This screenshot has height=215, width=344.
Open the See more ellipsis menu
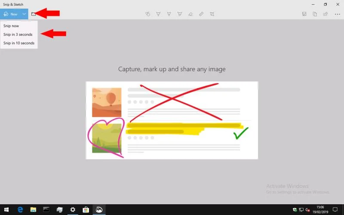tap(338, 14)
